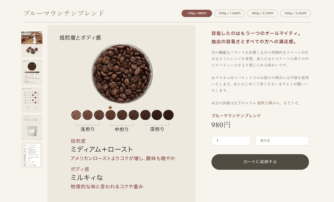Pick the 400g / 2,720円 size option

[263, 13]
